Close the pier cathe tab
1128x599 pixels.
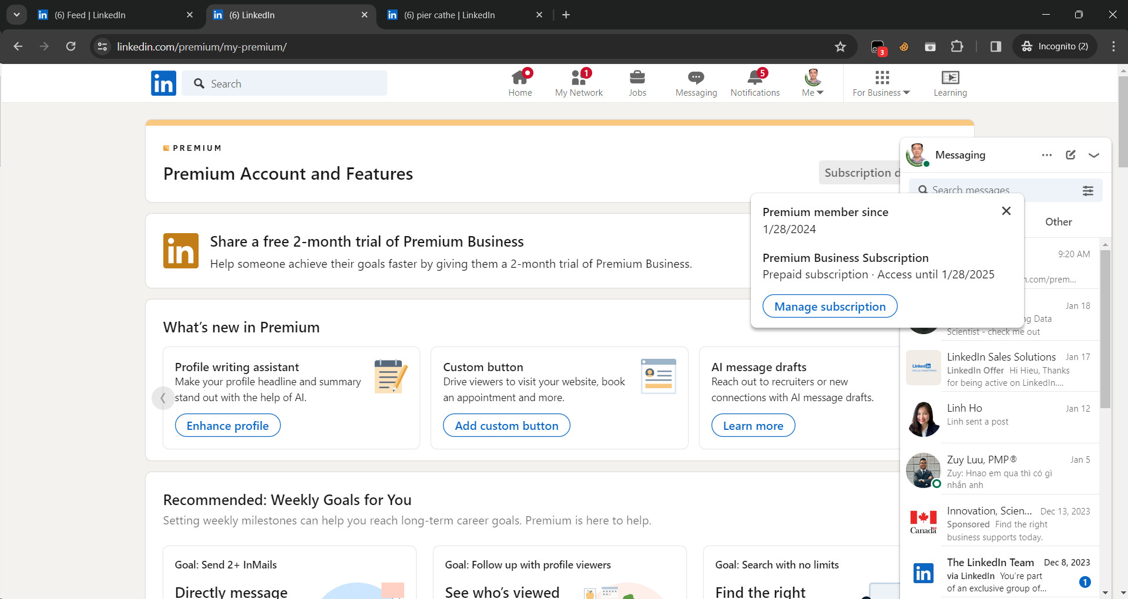(539, 15)
